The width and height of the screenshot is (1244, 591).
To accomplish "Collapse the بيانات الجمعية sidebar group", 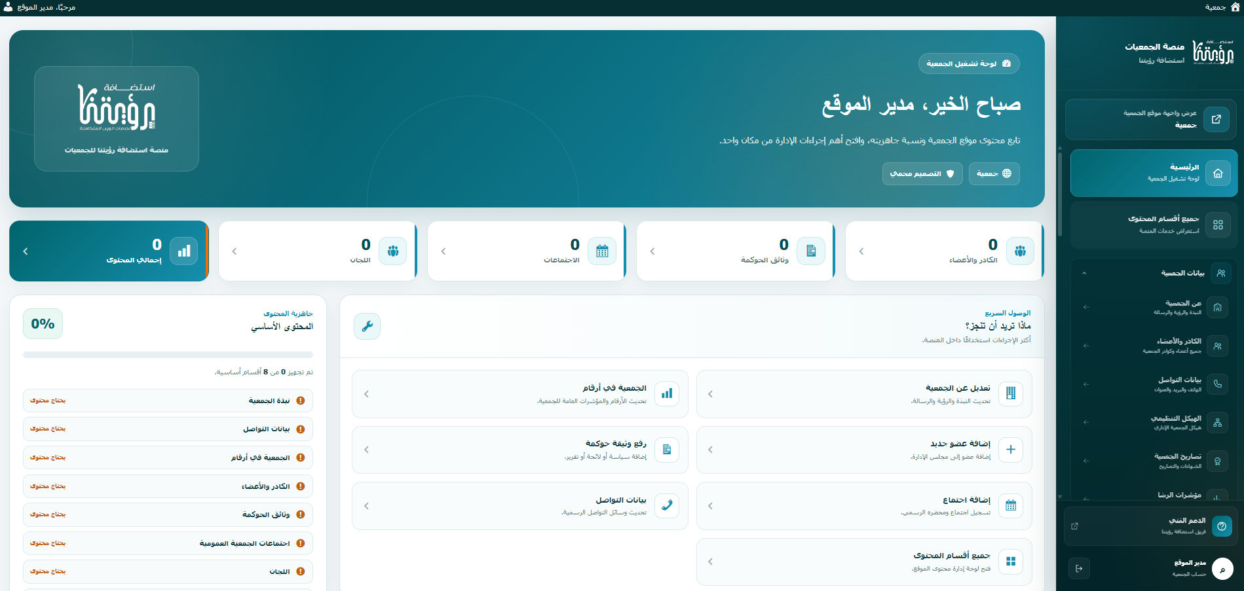I will [x=1084, y=273].
